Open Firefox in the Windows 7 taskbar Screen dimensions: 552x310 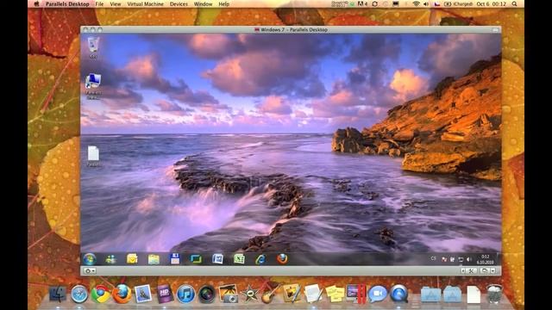click(x=282, y=259)
